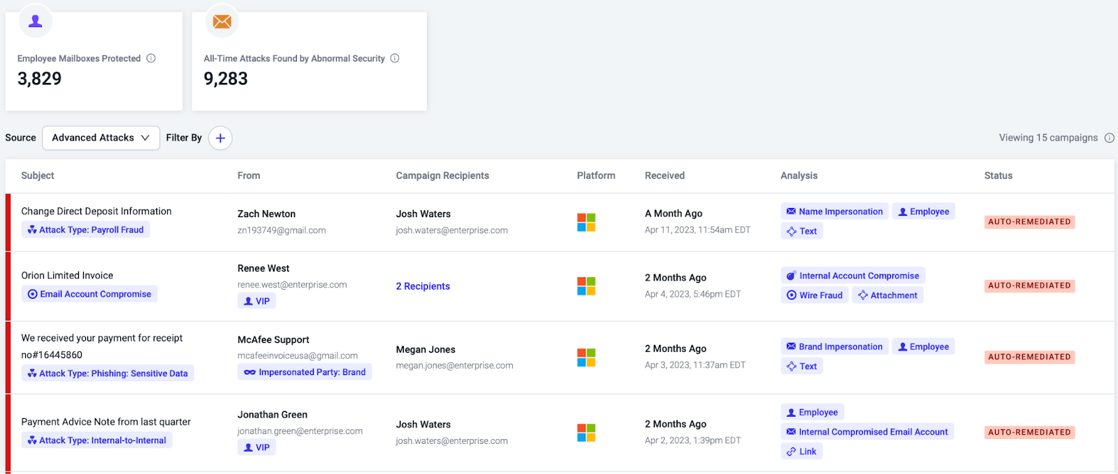Click the VIP badge under Renee West
Screen dimensions: 1118x474
tap(256, 302)
